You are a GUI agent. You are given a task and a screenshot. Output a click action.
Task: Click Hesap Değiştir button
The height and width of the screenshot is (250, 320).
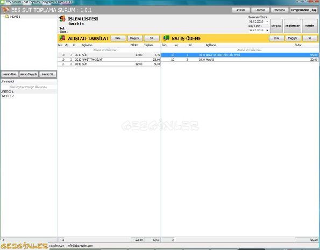(29, 74)
